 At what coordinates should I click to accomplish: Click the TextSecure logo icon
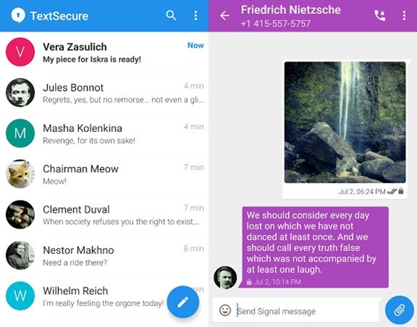coord(18,16)
